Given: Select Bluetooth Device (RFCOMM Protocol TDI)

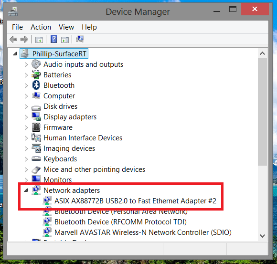Looking at the screenshot, I should click(x=115, y=222).
